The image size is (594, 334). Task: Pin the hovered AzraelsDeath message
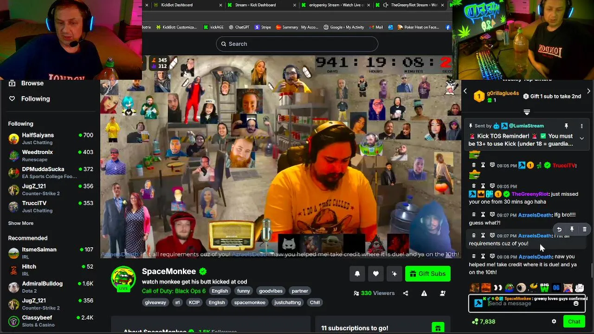point(572,229)
